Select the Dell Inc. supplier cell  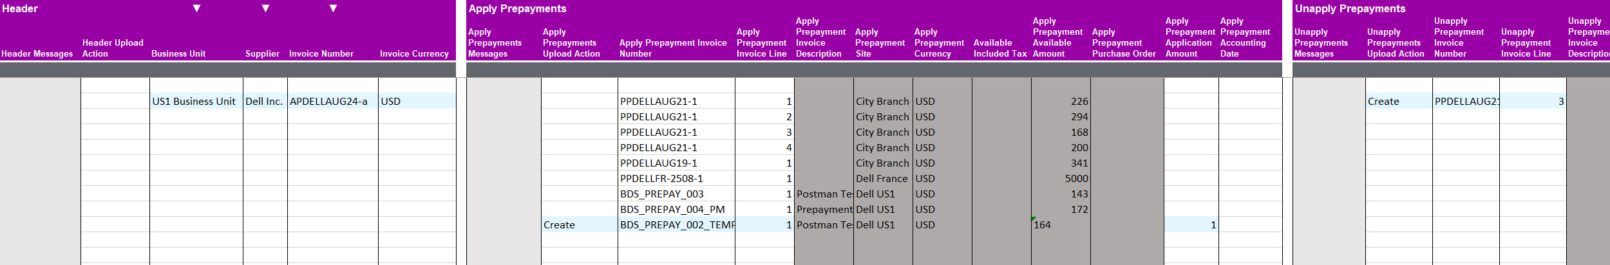tap(265, 101)
